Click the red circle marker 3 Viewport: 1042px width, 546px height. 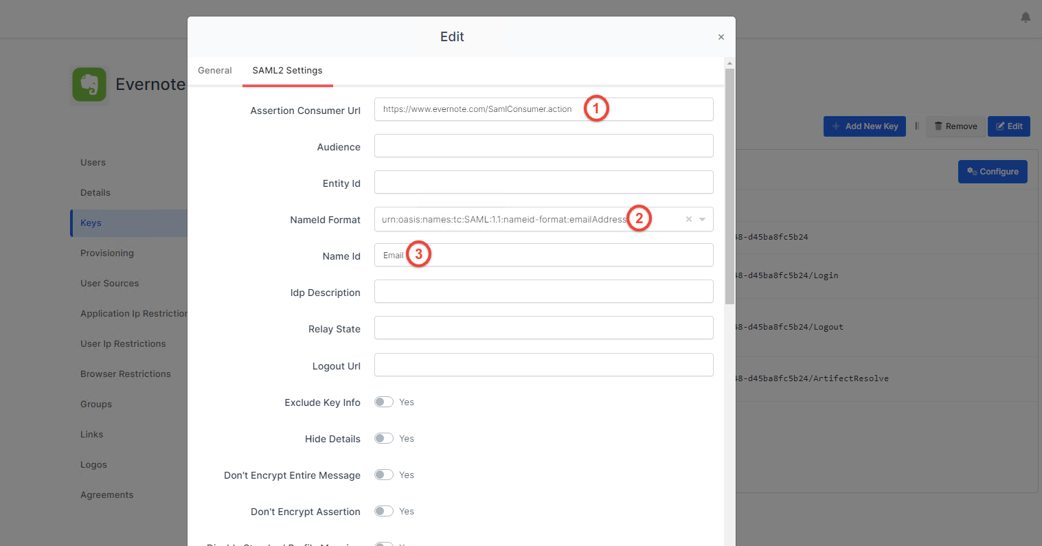(x=418, y=254)
